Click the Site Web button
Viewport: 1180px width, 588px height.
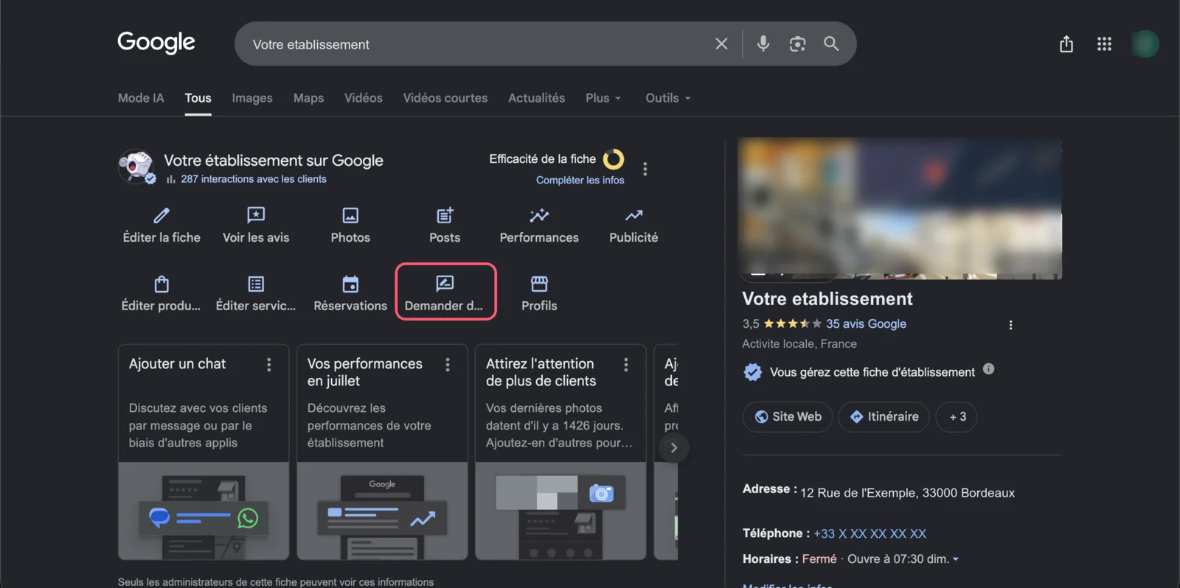[x=788, y=416]
